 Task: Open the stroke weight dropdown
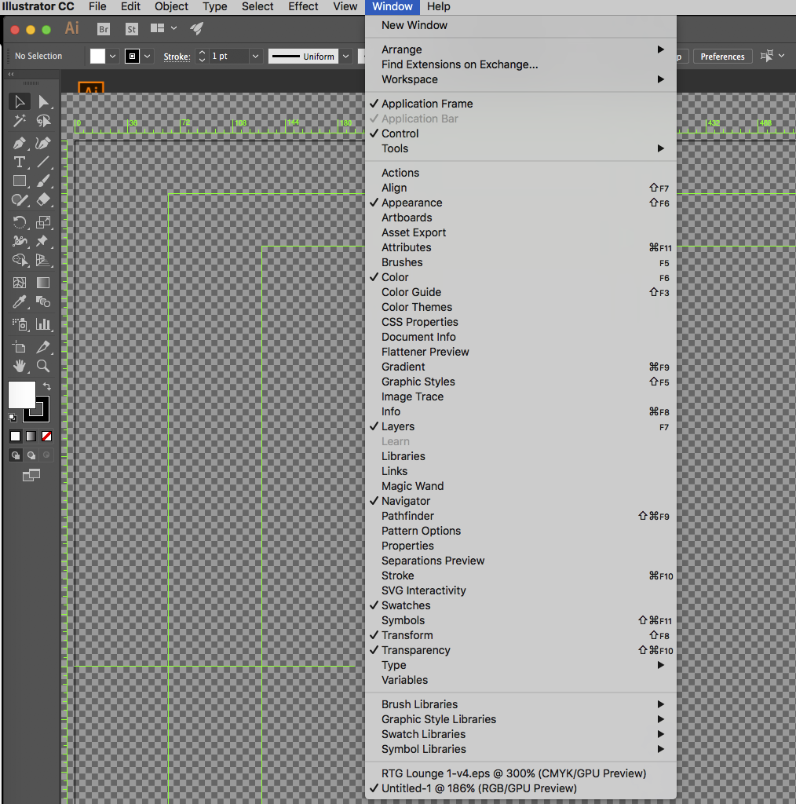(255, 57)
